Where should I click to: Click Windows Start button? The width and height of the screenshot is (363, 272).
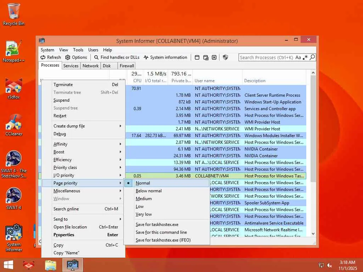(x=9, y=265)
